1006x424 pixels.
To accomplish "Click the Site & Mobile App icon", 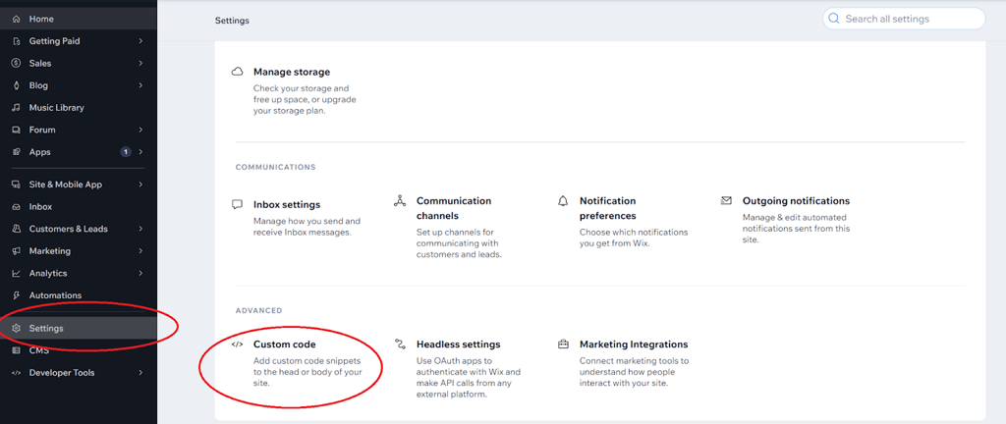I will click(17, 185).
